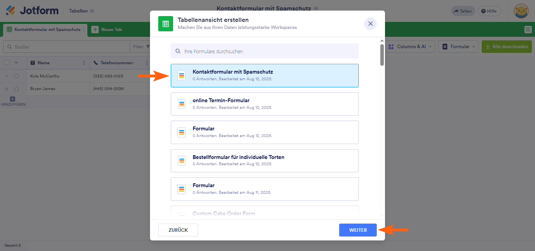Select Kontaktformular mit Spamschutz form in list
This screenshot has height=251, width=535.
click(264, 75)
